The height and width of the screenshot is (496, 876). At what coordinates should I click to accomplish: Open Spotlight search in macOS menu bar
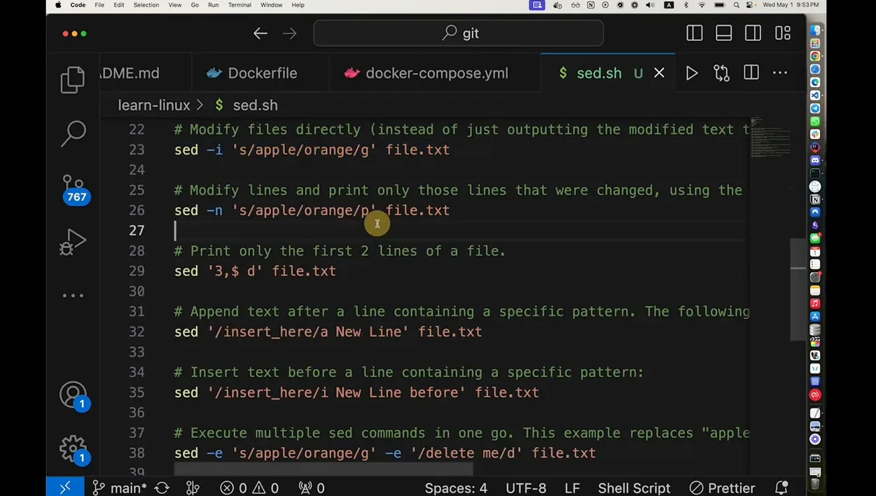coord(737,5)
